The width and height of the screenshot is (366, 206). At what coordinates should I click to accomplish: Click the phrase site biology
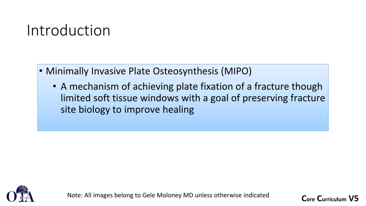click(x=85, y=109)
